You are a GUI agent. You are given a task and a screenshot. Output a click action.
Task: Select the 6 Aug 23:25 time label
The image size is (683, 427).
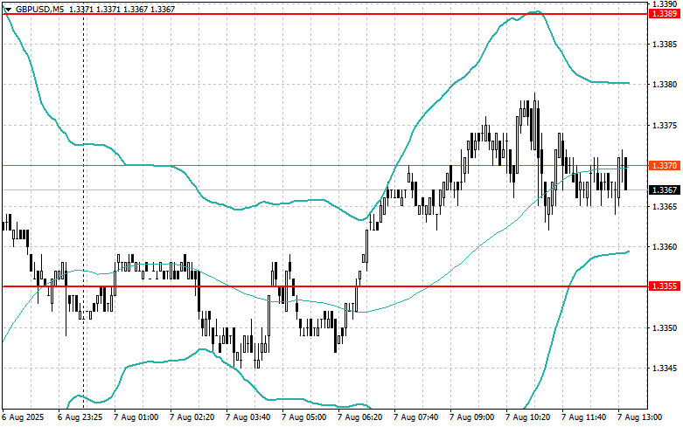click(81, 417)
